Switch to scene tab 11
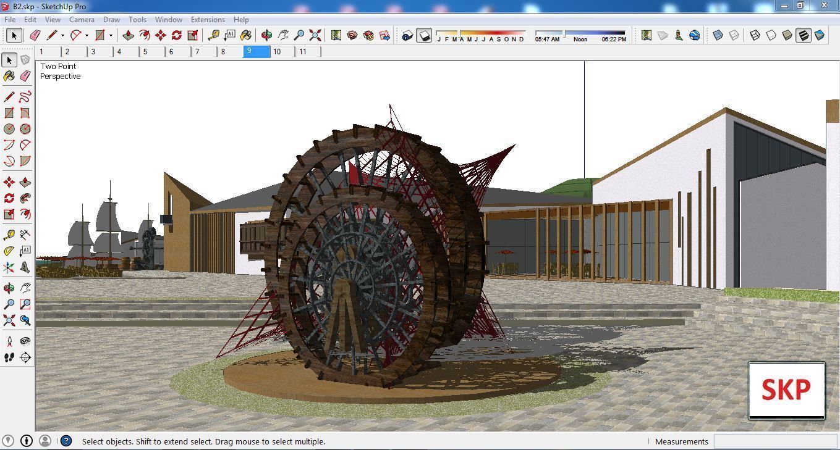 309,52
